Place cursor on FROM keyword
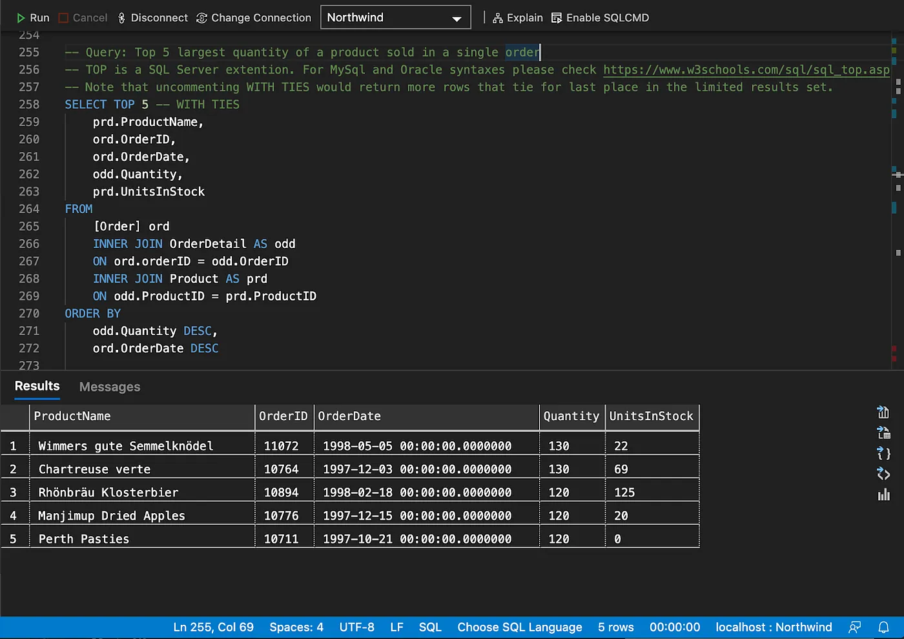The height and width of the screenshot is (639, 904). pyautogui.click(x=79, y=209)
